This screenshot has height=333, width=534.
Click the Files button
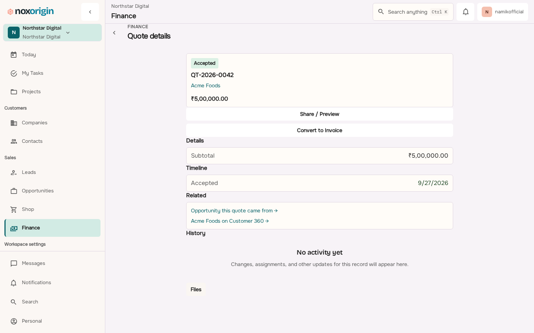tap(196, 289)
